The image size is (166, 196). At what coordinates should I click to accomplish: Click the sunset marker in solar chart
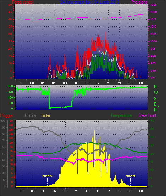click(130, 176)
